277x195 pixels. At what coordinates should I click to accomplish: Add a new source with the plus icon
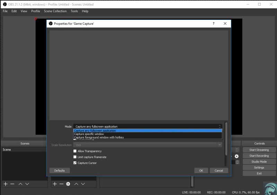pos(55,184)
